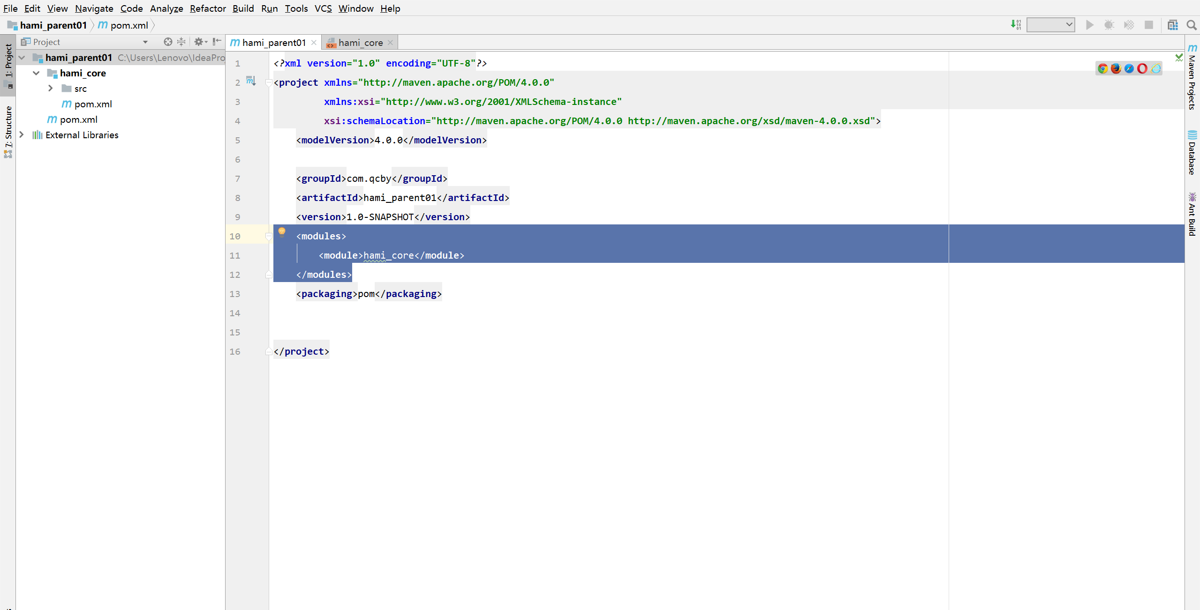Image resolution: width=1200 pixels, height=610 pixels.
Task: Fold the modules tag at line 10
Action: pyautogui.click(x=269, y=236)
